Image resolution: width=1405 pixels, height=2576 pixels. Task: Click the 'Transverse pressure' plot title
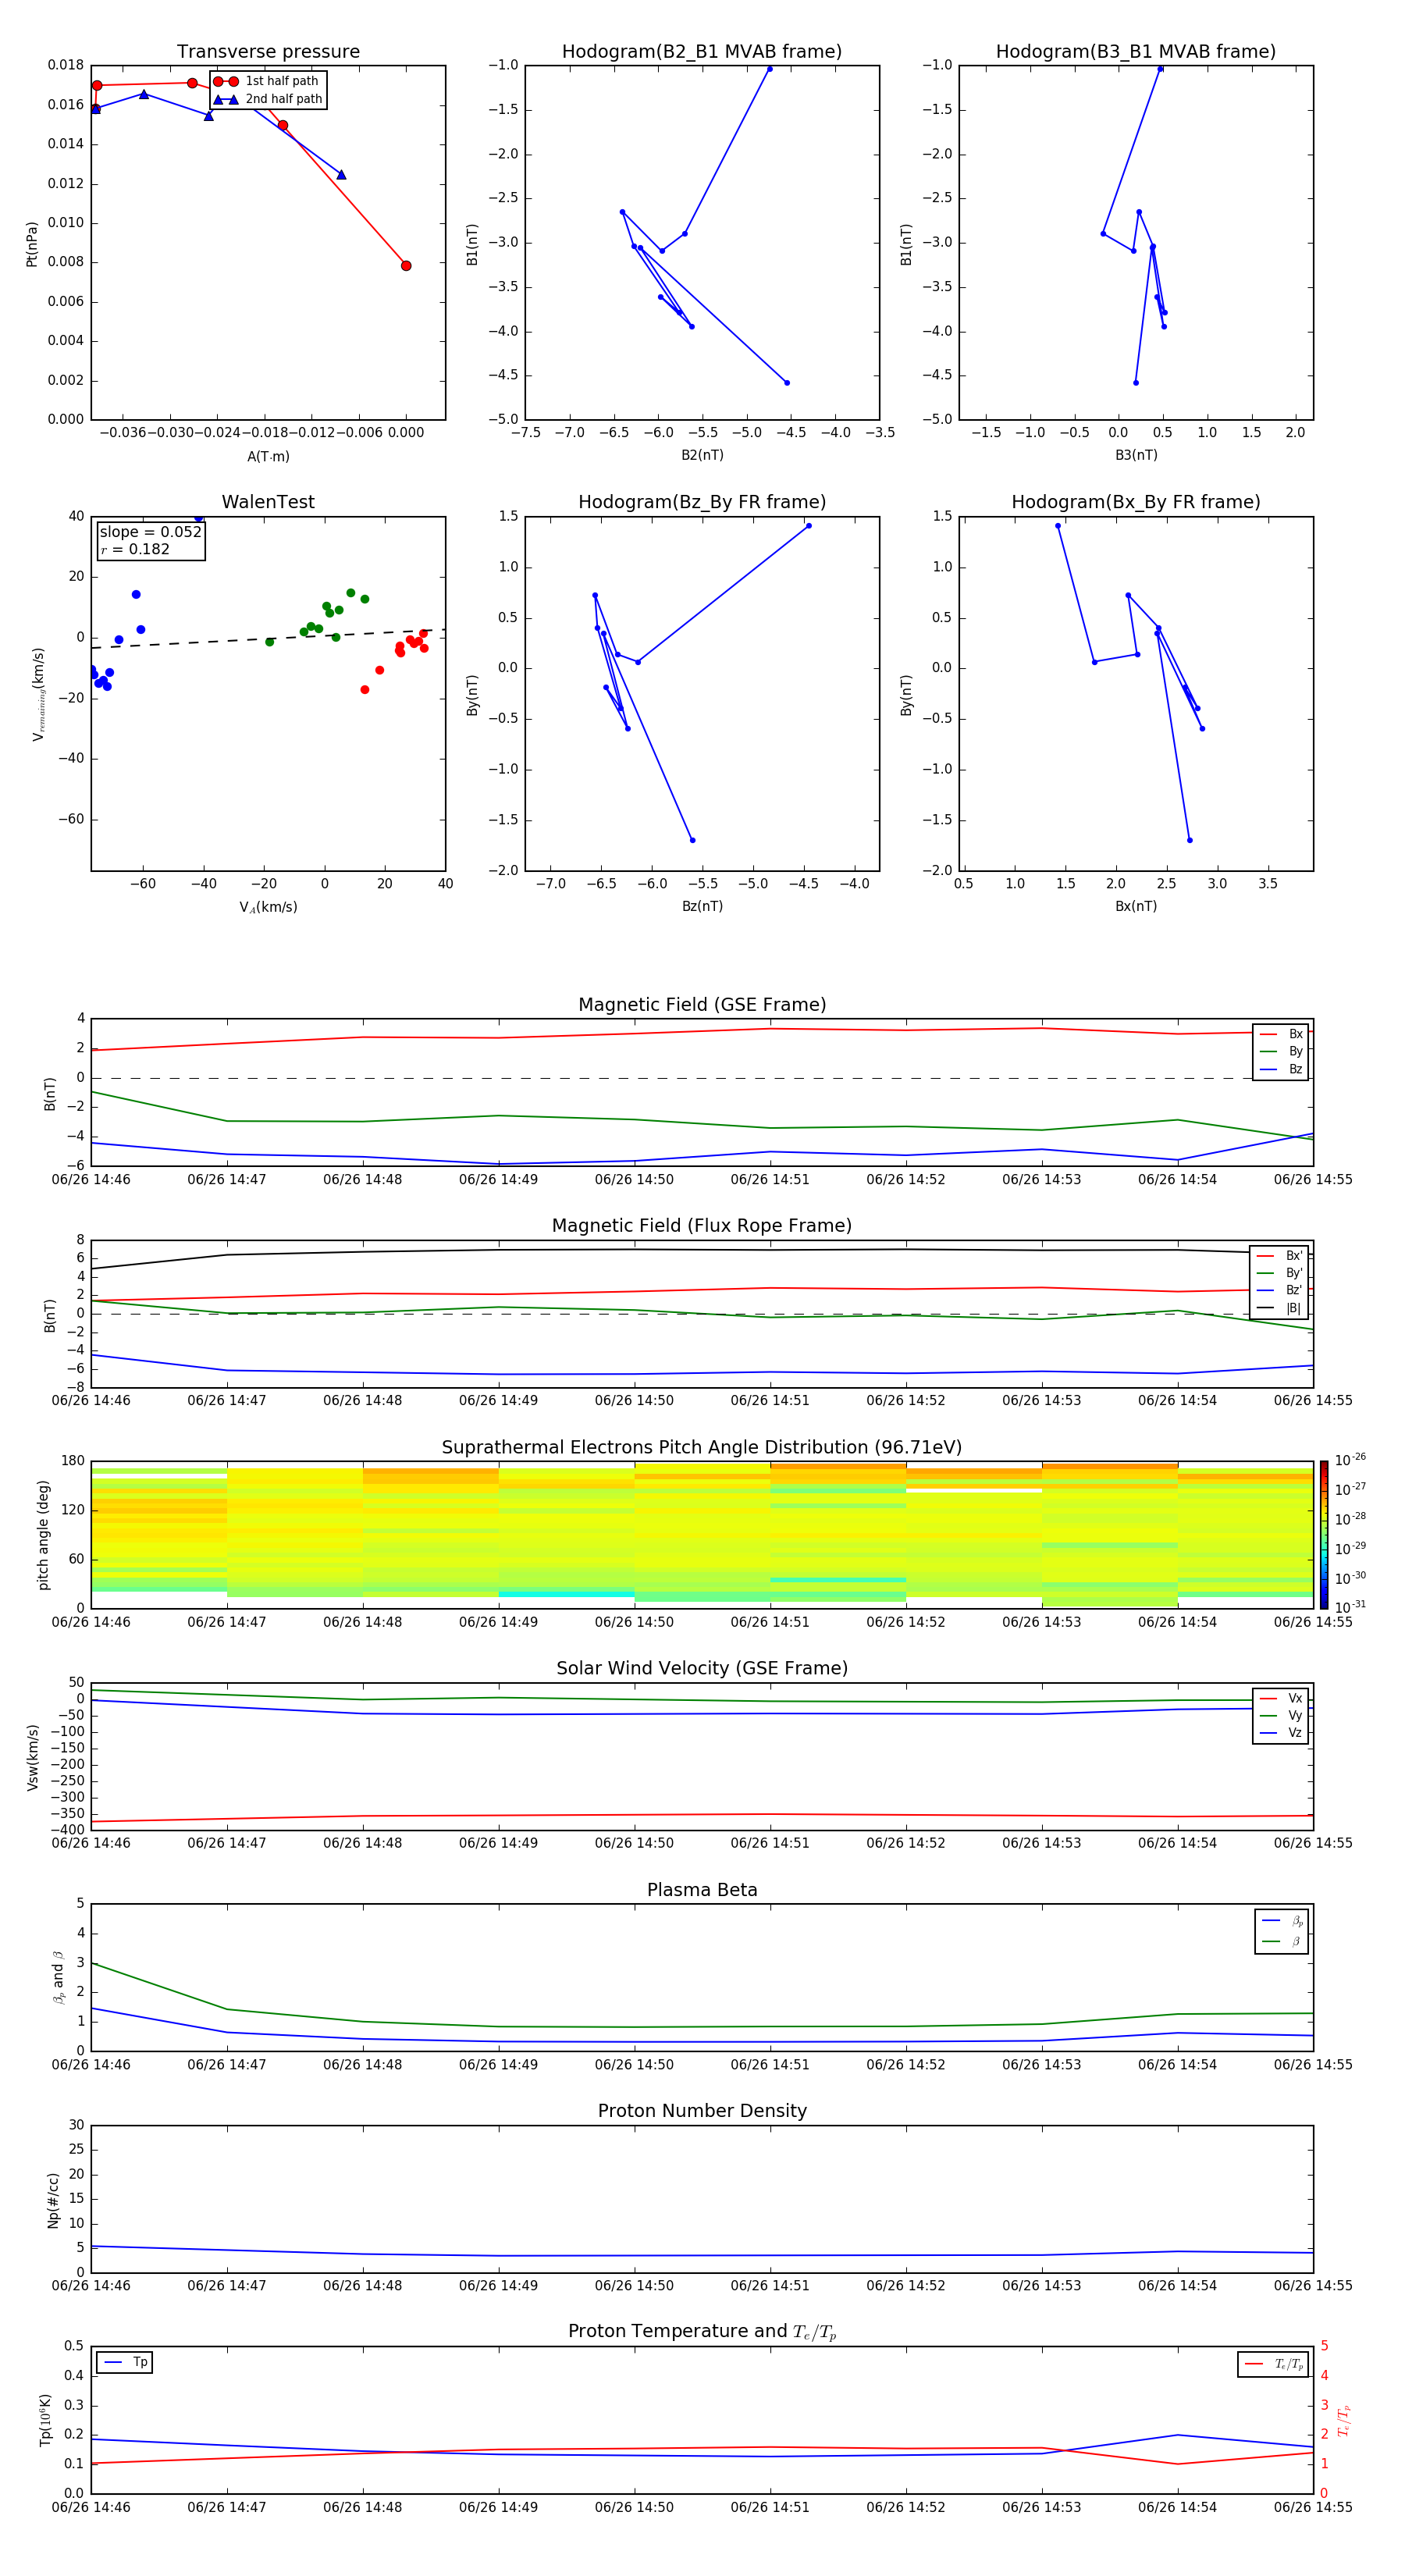point(268,52)
